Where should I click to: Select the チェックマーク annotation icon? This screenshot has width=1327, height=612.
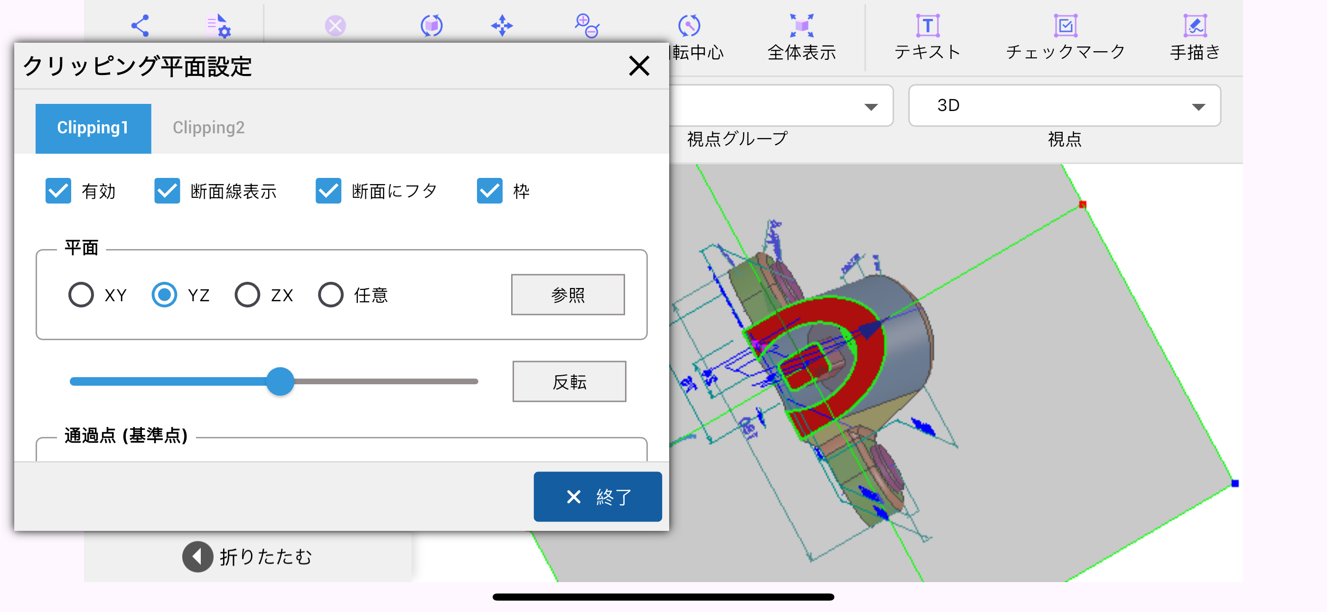pyautogui.click(x=1065, y=25)
